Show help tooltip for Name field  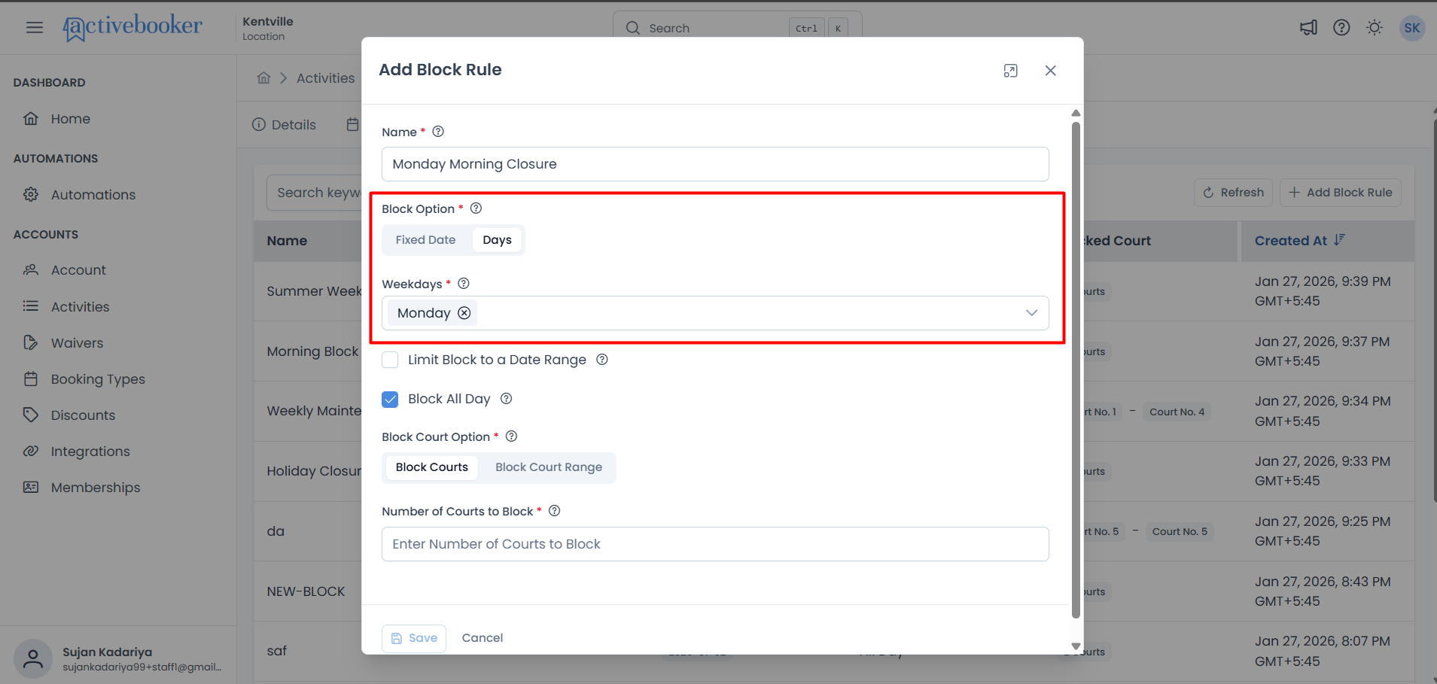[438, 132]
